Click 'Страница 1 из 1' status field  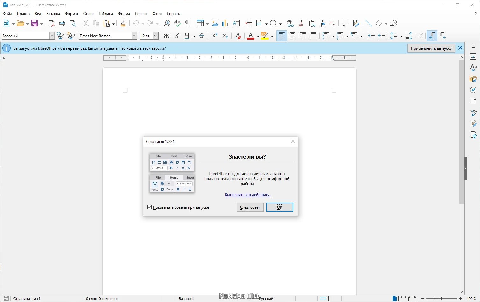click(x=27, y=298)
